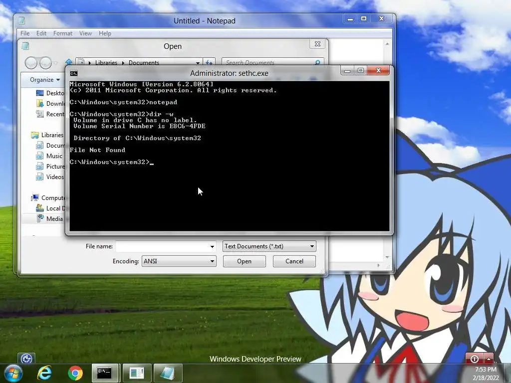
Task: Open Notepad Help menu
Action: tap(105, 33)
